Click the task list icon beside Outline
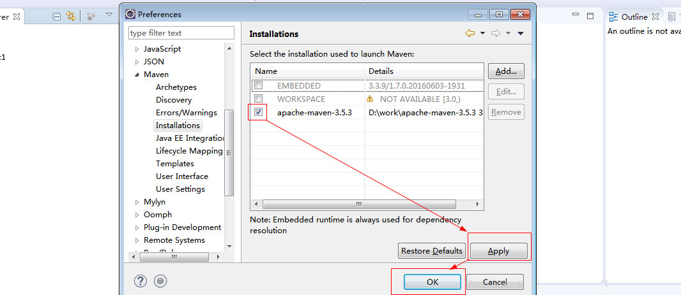This screenshot has width=681, height=295. (671, 17)
